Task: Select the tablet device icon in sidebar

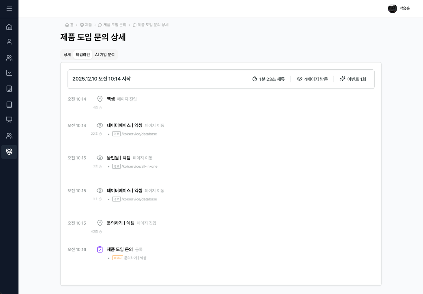Action: tap(9, 104)
